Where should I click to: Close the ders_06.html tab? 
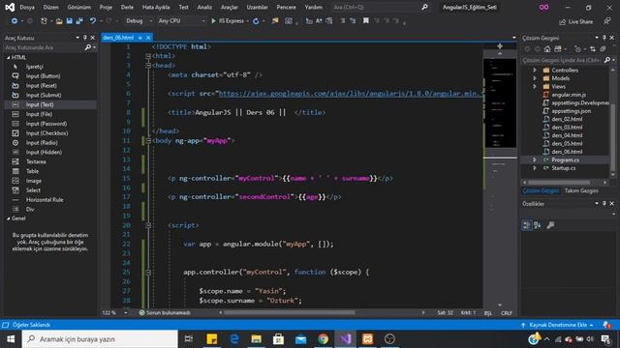tap(148, 38)
